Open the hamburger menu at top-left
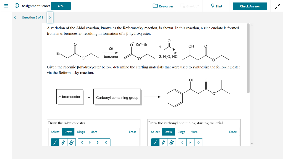Viewport: 283px width, 159px height. 6,5
